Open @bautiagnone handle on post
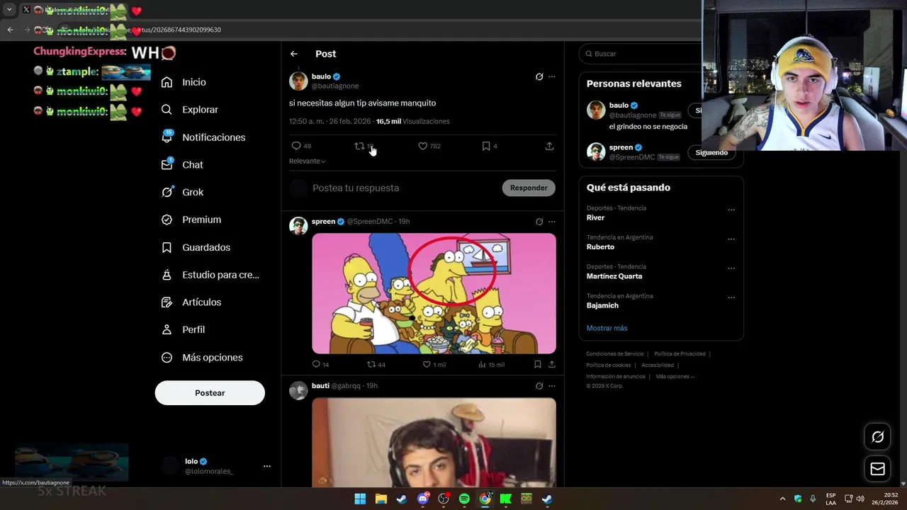Screen dimensions: 907x510 335,86
